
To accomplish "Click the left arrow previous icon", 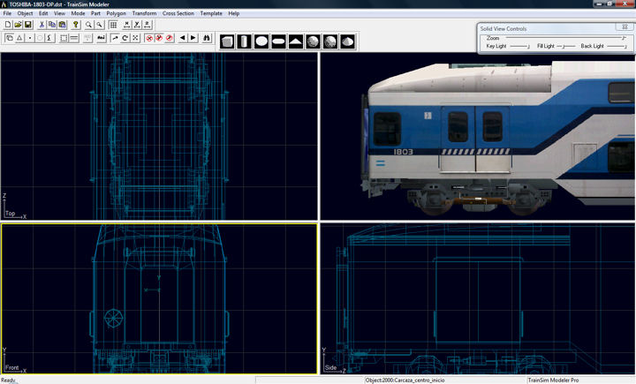I will (x=182, y=39).
